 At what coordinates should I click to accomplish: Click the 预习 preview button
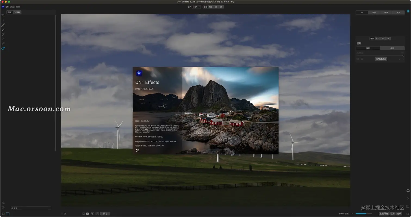click(x=105, y=214)
